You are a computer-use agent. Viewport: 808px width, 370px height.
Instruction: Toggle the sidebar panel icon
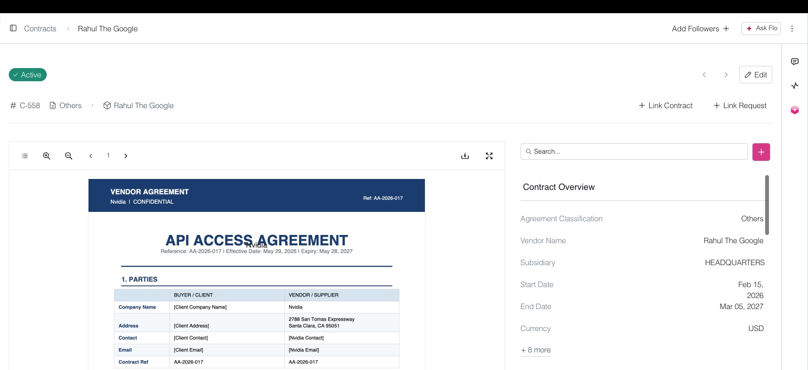13,28
